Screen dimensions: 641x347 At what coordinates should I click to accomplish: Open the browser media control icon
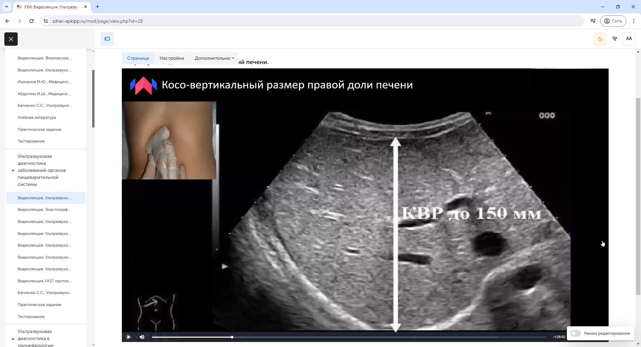coord(593,21)
